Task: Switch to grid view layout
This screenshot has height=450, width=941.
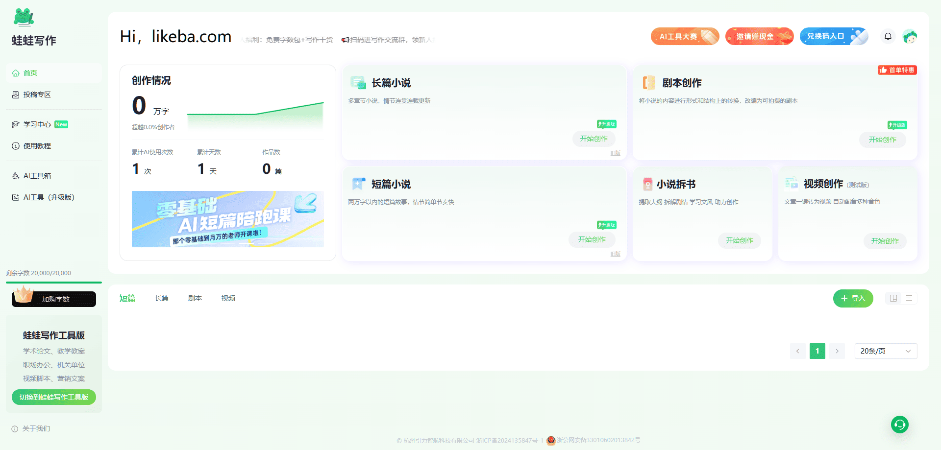Action: 893,298
